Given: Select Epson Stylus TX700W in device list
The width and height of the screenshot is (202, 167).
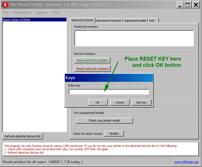Looking at the screenshot, I should click(x=34, y=20).
